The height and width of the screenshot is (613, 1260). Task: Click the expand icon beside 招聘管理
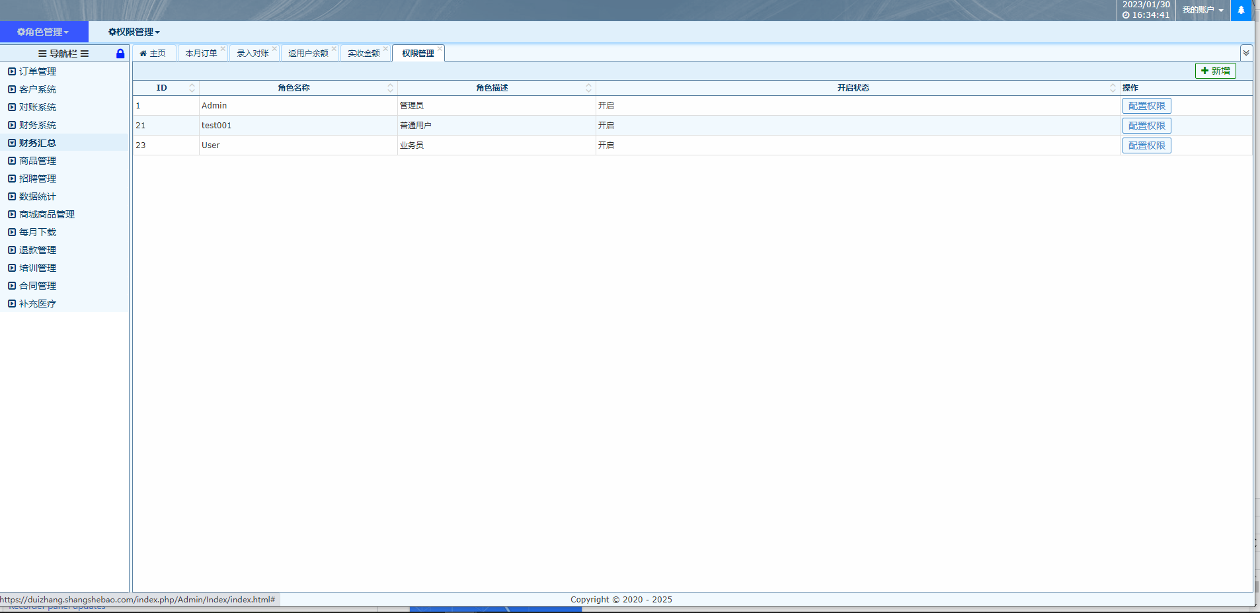(x=12, y=179)
